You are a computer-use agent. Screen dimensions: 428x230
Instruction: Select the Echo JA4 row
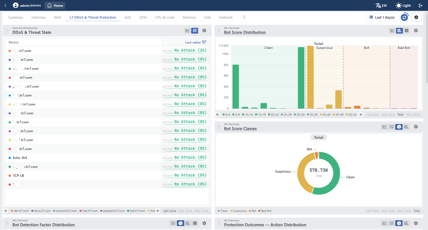click(x=107, y=158)
